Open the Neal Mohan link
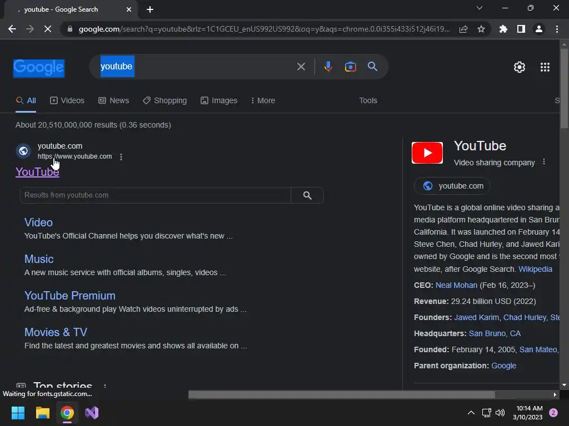 click(x=456, y=285)
